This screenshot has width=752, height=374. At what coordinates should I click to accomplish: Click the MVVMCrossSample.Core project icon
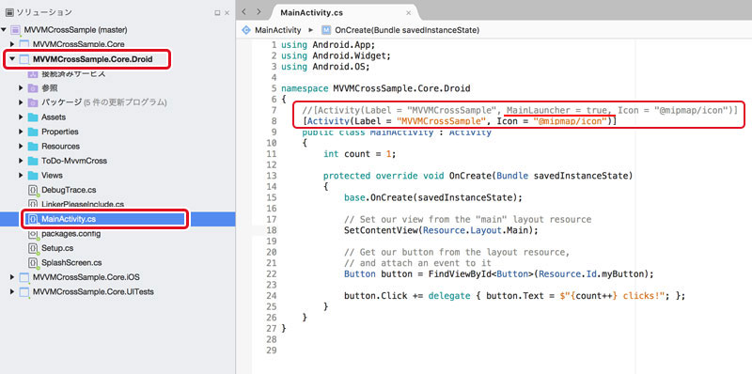pos(24,44)
